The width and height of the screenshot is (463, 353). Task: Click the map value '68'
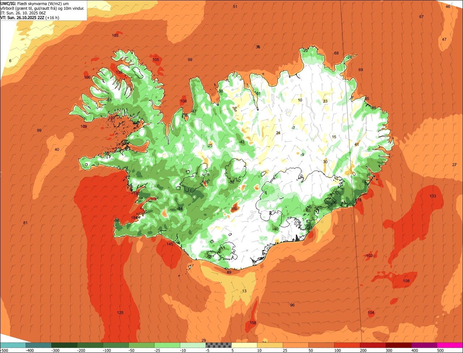point(336,53)
